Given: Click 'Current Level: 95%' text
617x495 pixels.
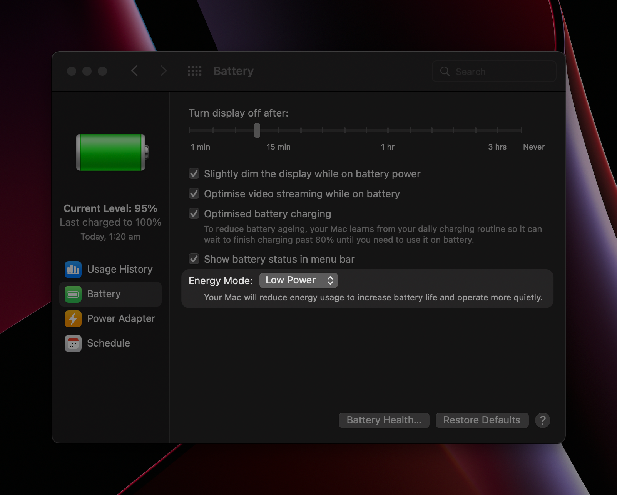Looking at the screenshot, I should click(x=110, y=208).
